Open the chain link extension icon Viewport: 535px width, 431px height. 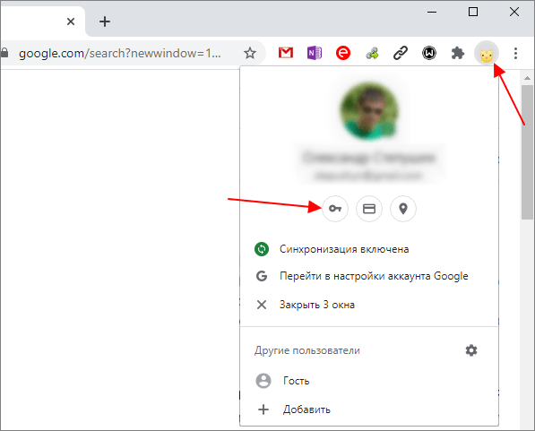tap(401, 53)
